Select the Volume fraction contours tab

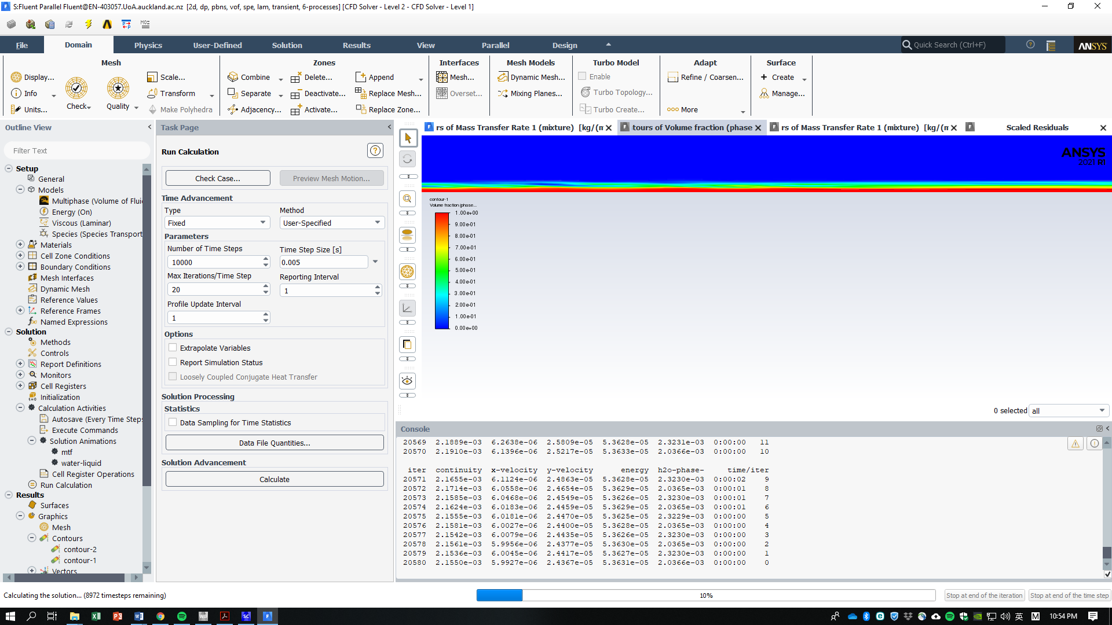pos(692,127)
